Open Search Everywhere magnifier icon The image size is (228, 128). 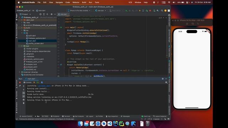pos(162,11)
